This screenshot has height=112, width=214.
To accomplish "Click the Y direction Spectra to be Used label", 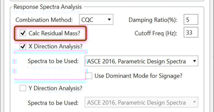I will pos(53,103).
